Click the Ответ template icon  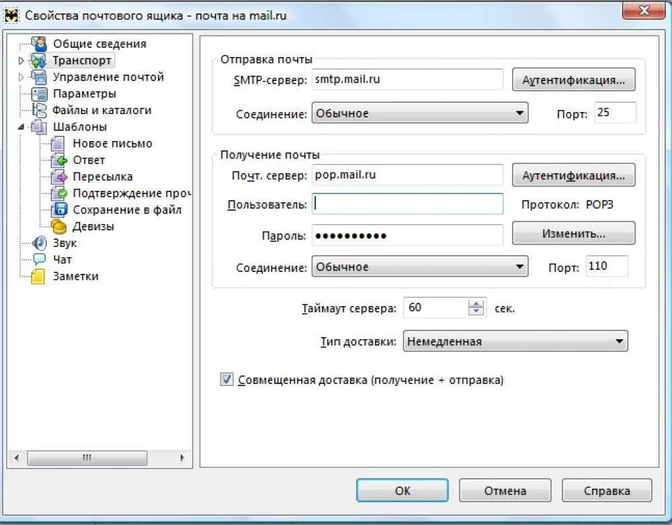58,160
